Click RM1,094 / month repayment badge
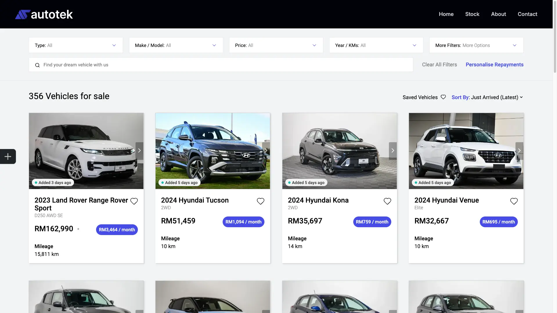 pyautogui.click(x=244, y=222)
